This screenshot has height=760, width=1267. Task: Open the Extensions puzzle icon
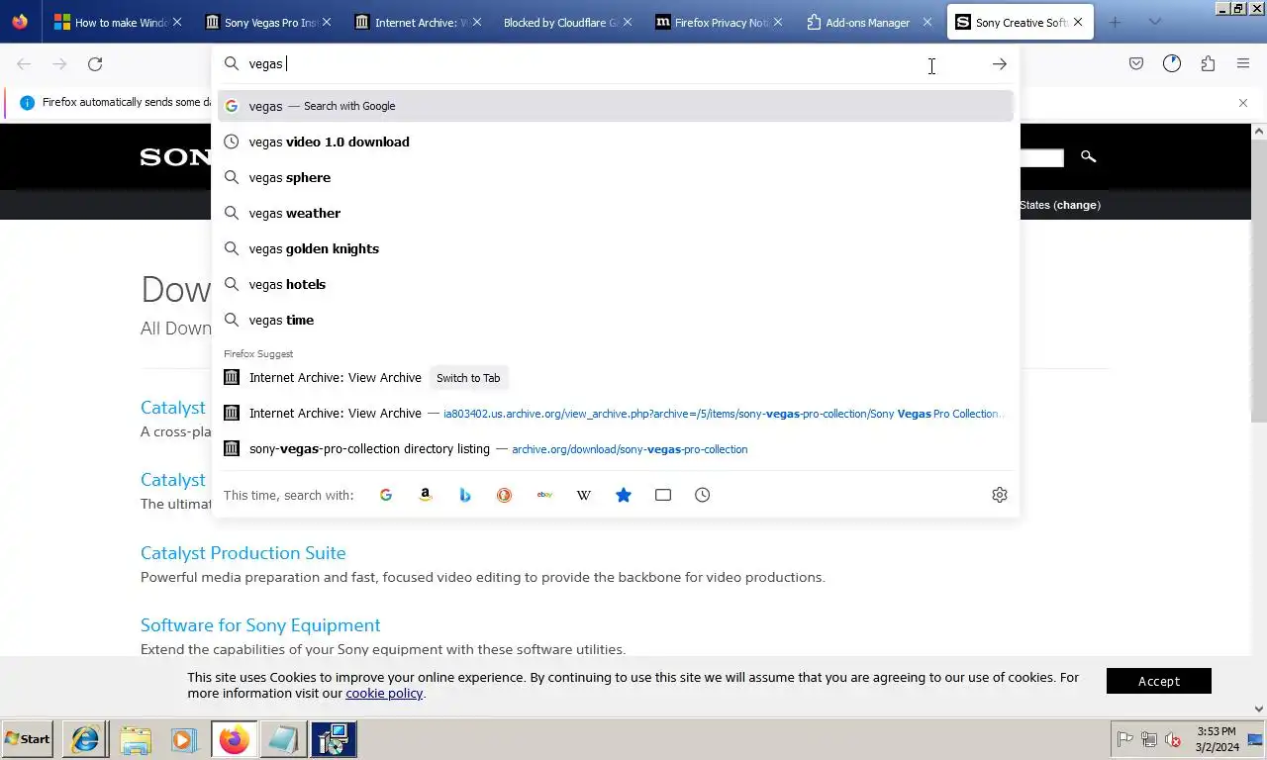[x=1208, y=64]
